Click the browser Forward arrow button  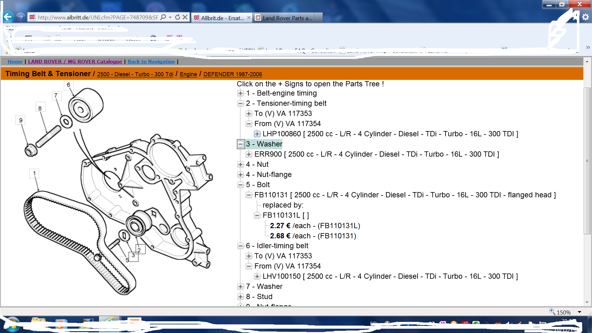[x=21, y=17]
